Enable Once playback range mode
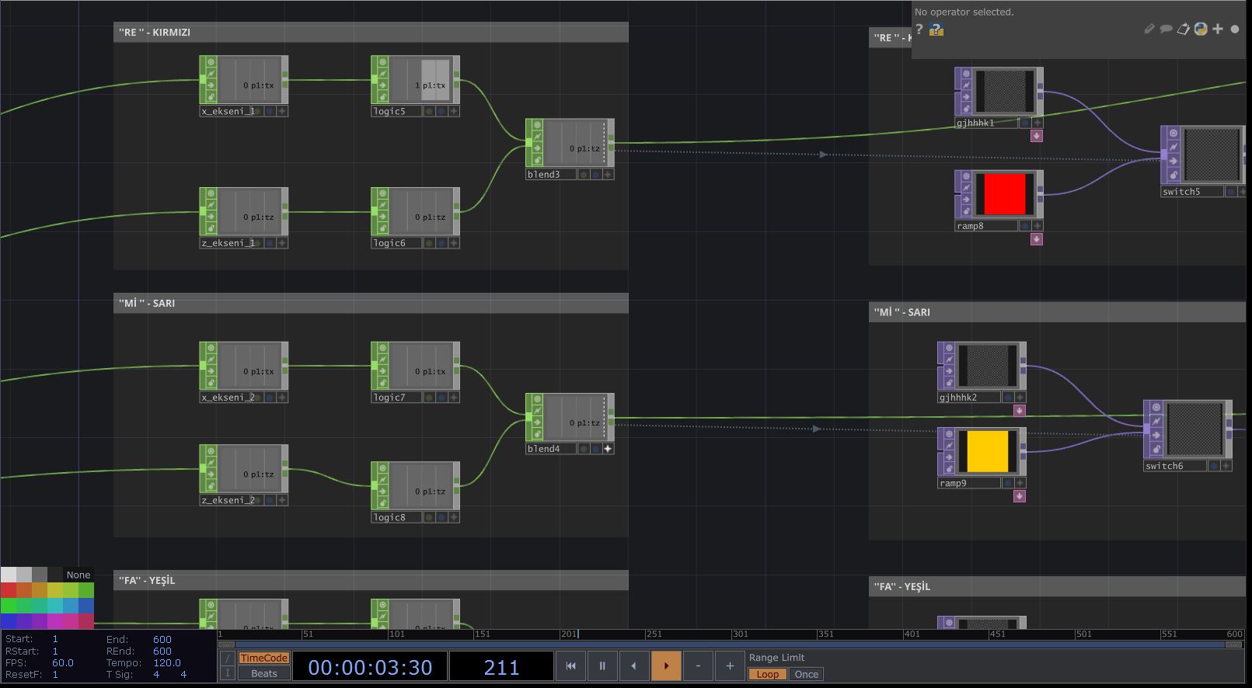 click(806, 674)
